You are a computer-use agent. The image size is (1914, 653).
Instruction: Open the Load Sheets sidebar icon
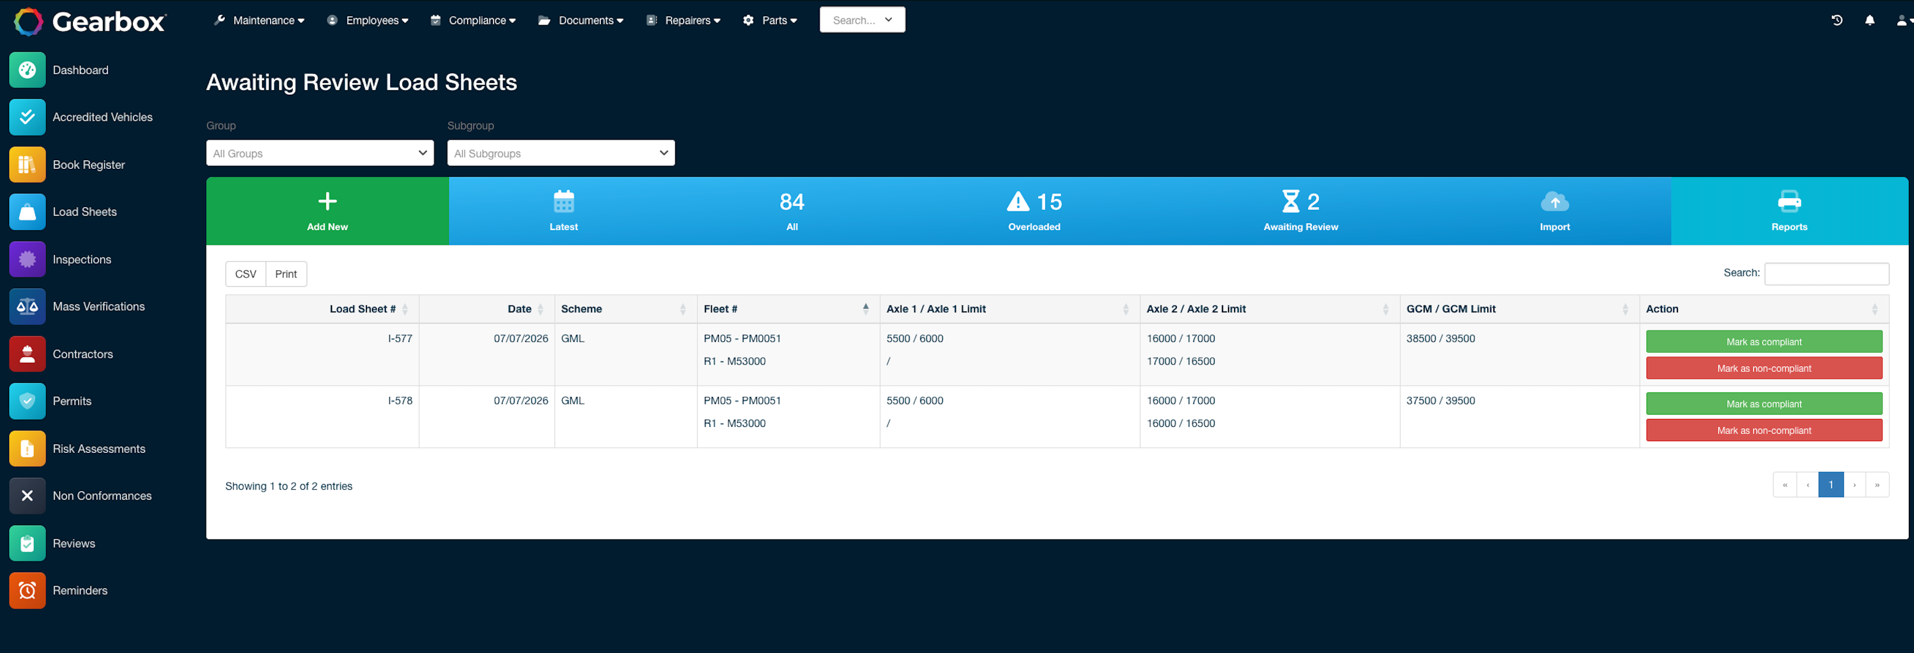click(x=28, y=212)
